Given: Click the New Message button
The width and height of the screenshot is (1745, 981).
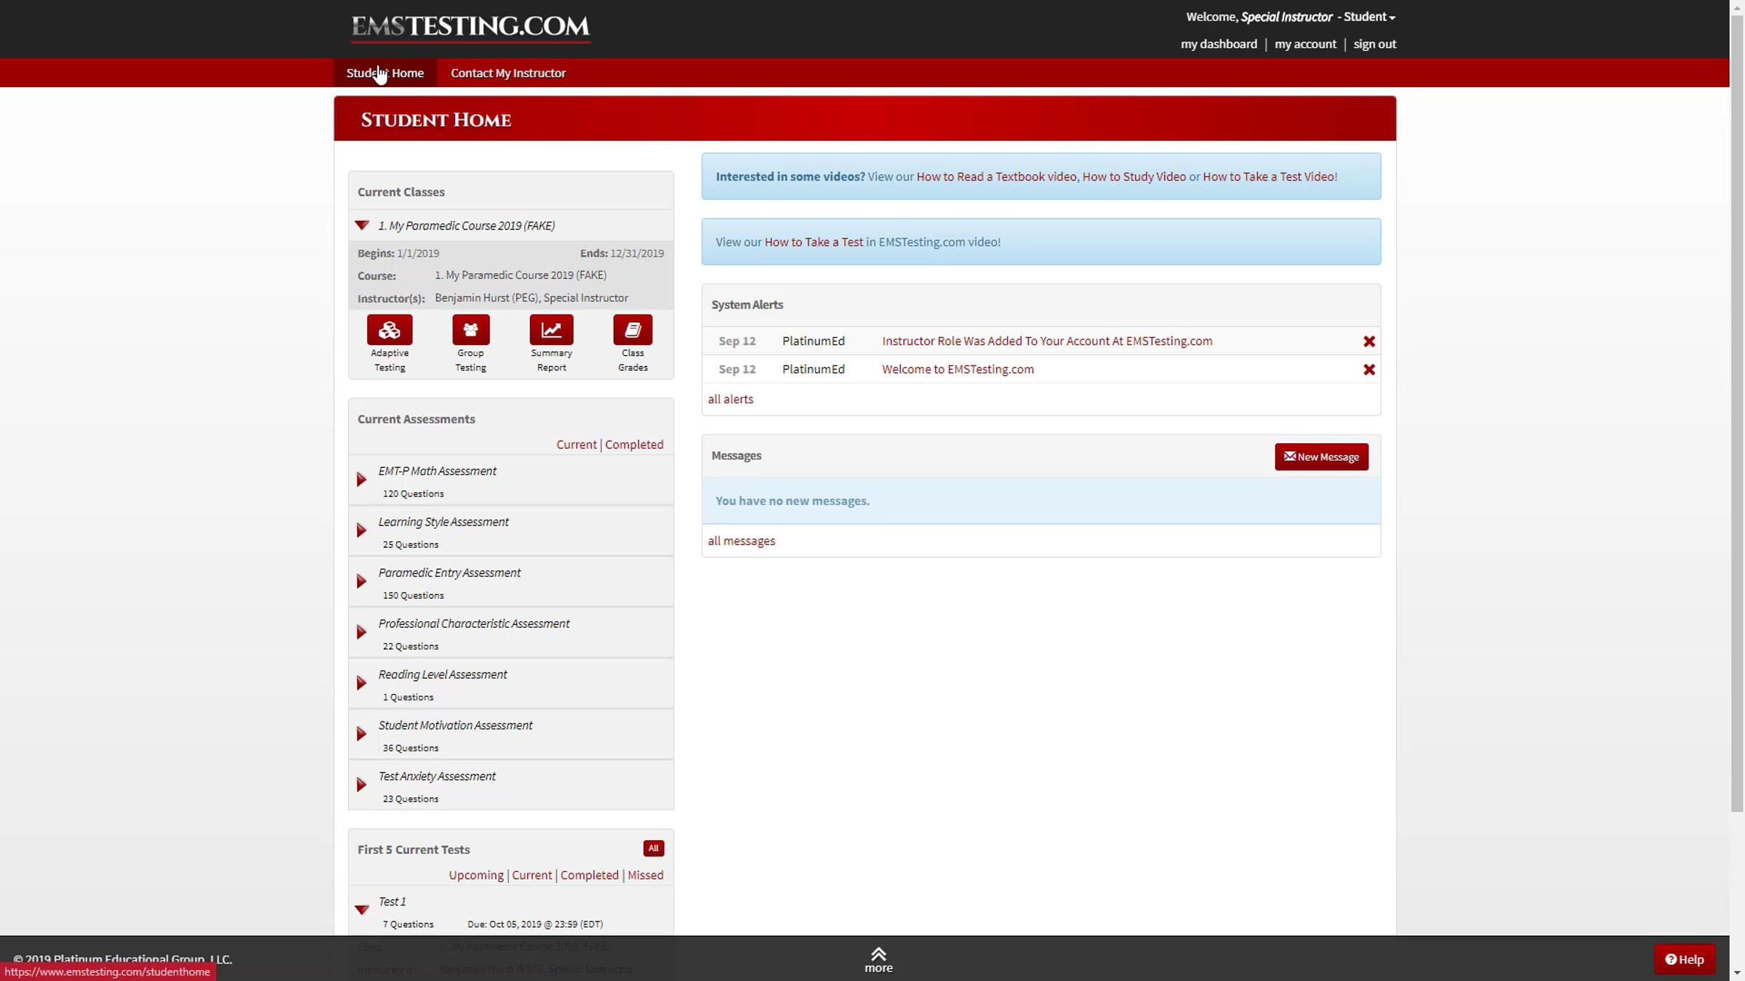Looking at the screenshot, I should coord(1320,457).
